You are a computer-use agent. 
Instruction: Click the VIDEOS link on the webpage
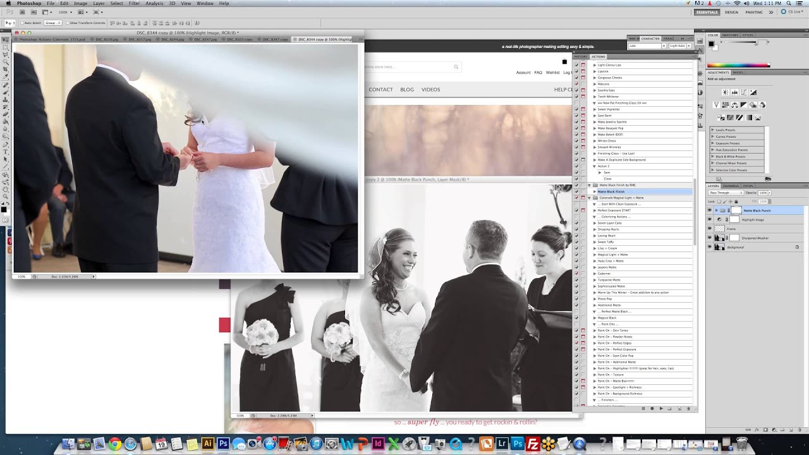pyautogui.click(x=430, y=90)
